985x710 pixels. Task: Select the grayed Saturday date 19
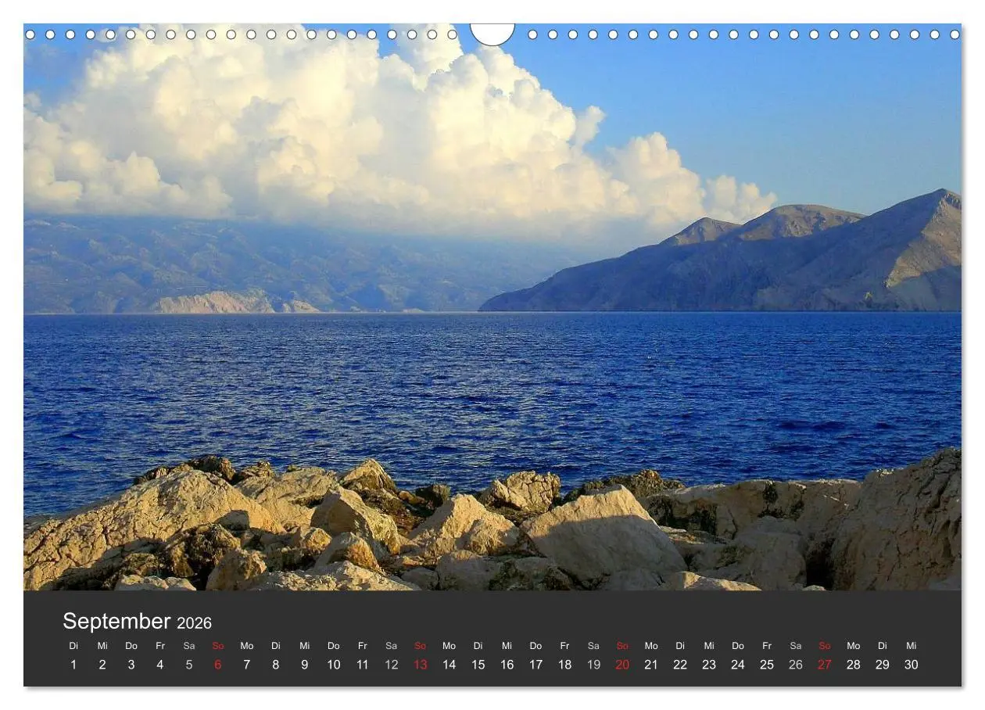coord(594,665)
